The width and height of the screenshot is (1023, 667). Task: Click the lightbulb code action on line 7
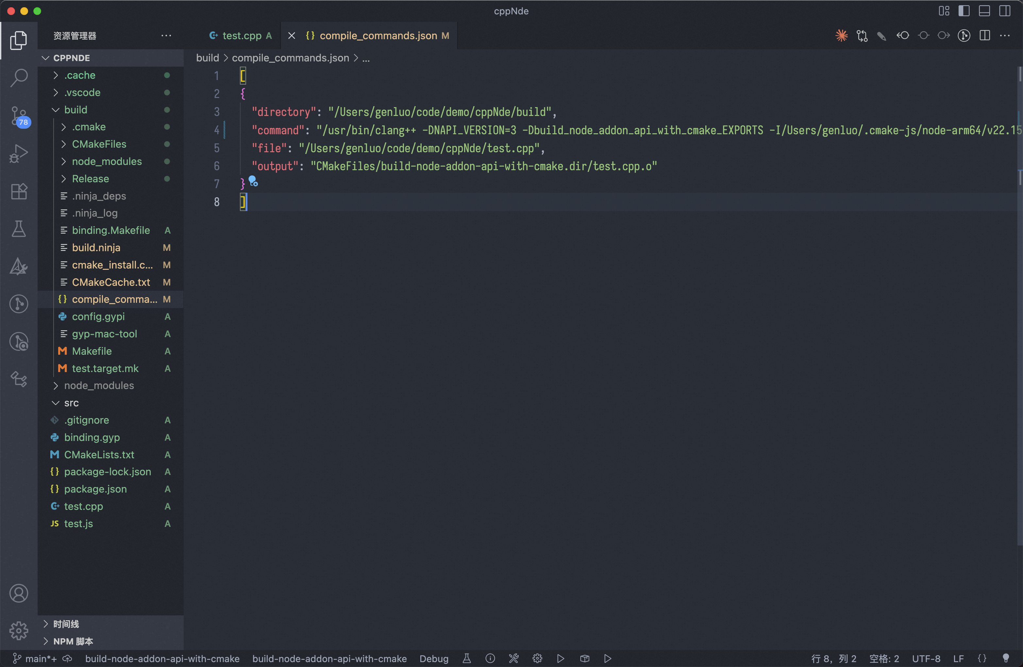253,181
